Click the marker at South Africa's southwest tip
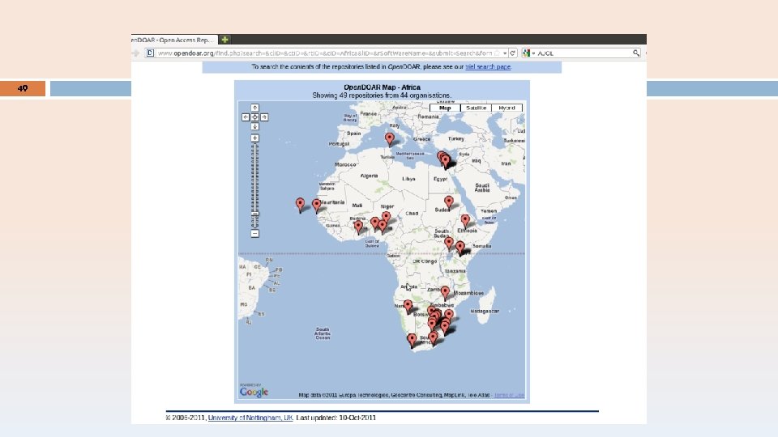The image size is (778, 437). 412,341
